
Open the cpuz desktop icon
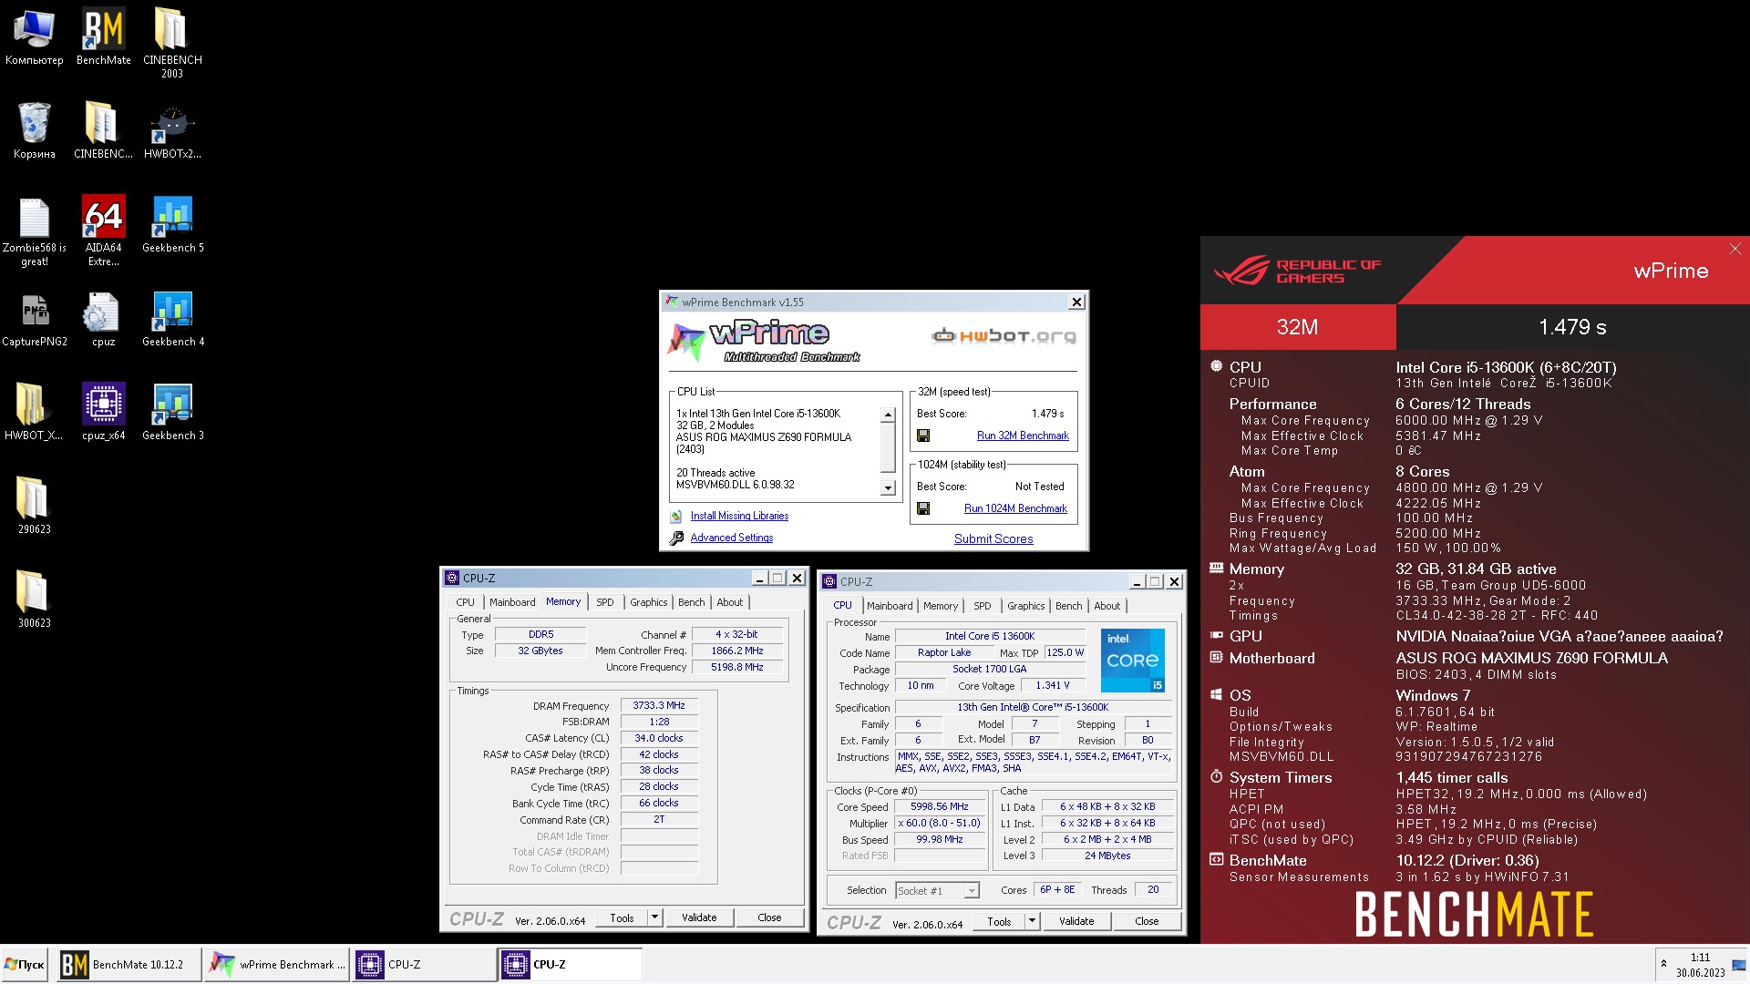(103, 318)
